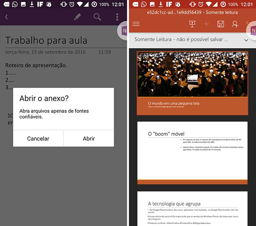This screenshot has width=256, height=226.
Task: Tap the note time '11:59'
Action: coord(105,52)
